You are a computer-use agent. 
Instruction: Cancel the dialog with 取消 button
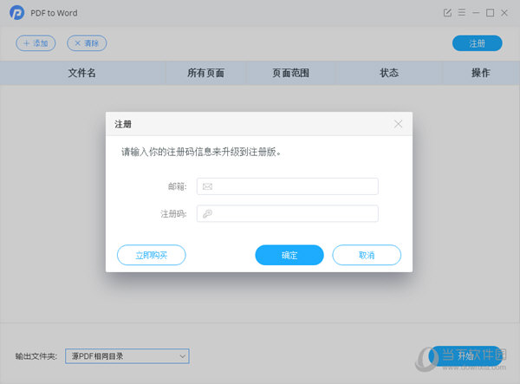367,255
